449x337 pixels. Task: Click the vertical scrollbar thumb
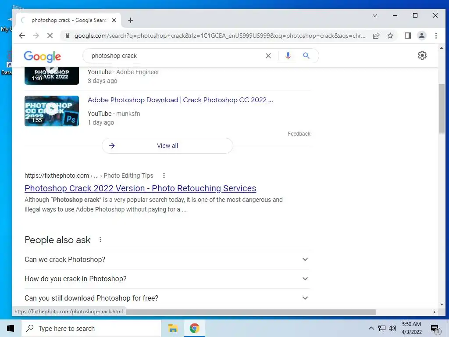pyautogui.click(x=442, y=109)
